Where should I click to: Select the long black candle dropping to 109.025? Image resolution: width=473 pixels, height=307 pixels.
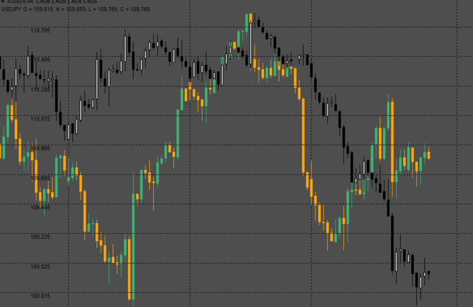392,243
